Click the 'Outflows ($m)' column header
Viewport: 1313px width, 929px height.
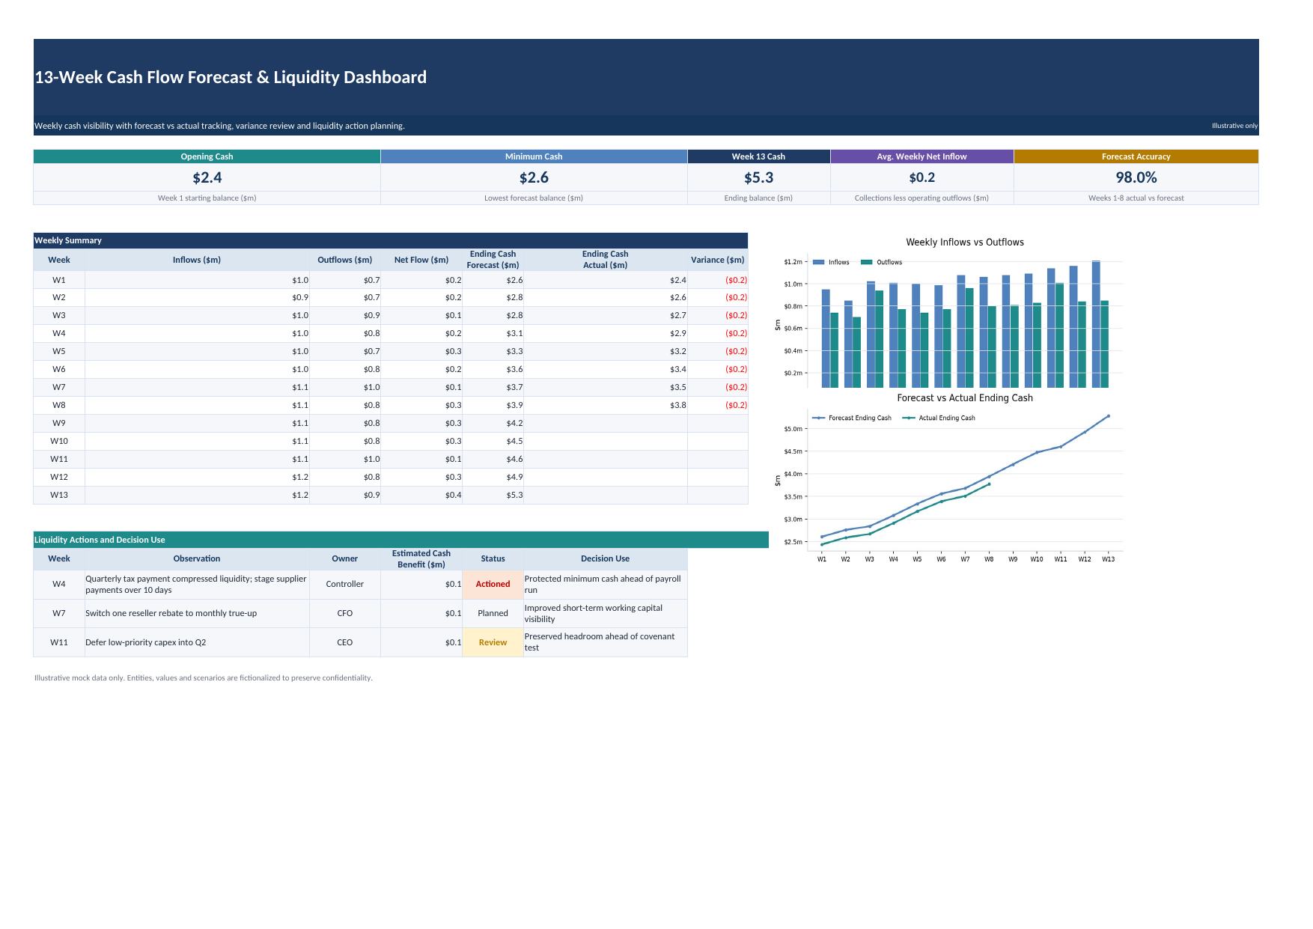tap(344, 260)
